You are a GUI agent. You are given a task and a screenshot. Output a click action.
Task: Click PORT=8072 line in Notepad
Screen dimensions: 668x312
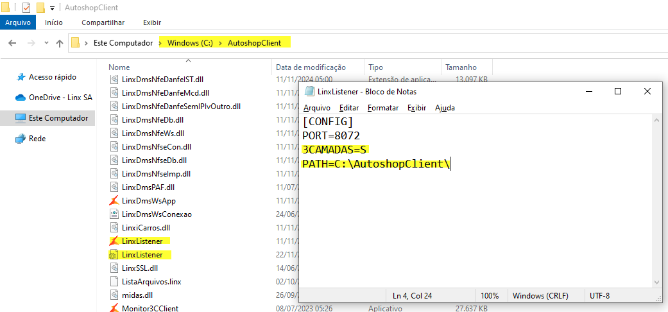332,136
